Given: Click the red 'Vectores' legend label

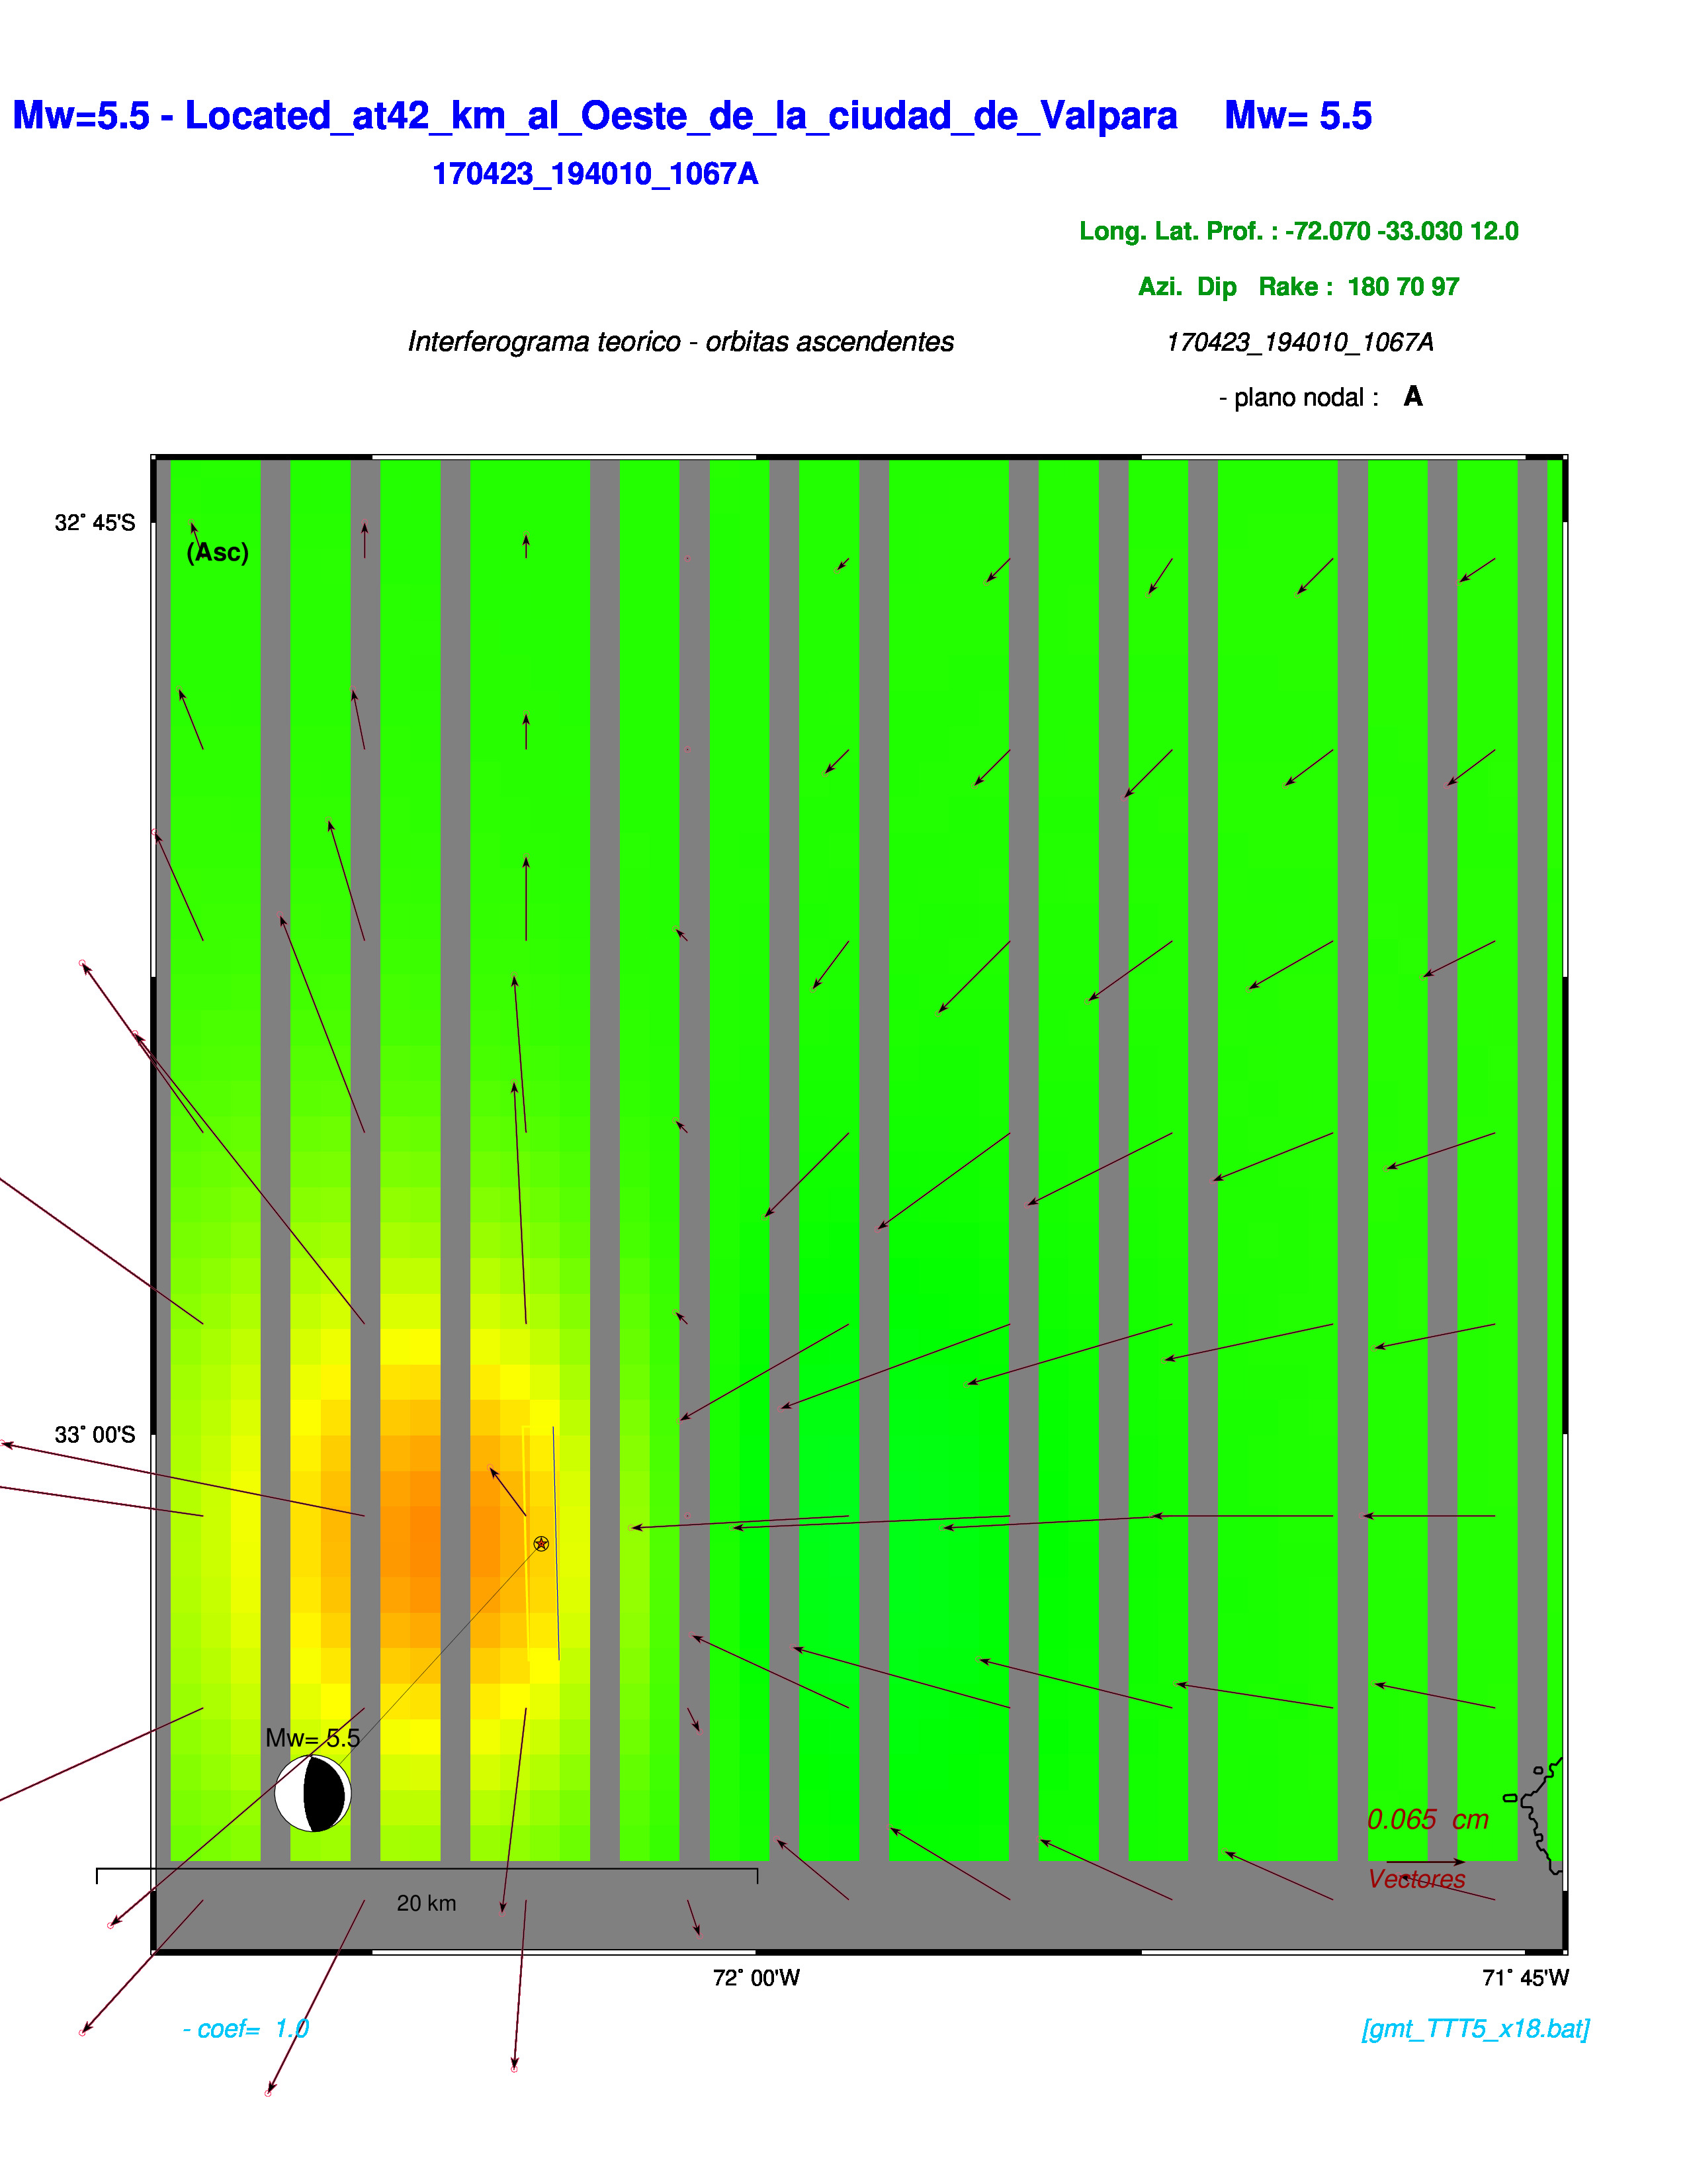Looking at the screenshot, I should pyautogui.click(x=1416, y=1879).
